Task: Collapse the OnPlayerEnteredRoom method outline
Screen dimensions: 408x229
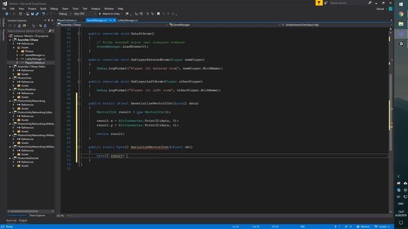Action: [79, 60]
